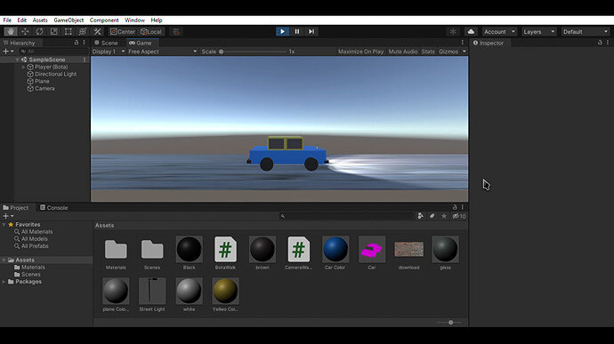Toggle Gizmos in Game view
This screenshot has width=614, height=344.
coord(448,52)
